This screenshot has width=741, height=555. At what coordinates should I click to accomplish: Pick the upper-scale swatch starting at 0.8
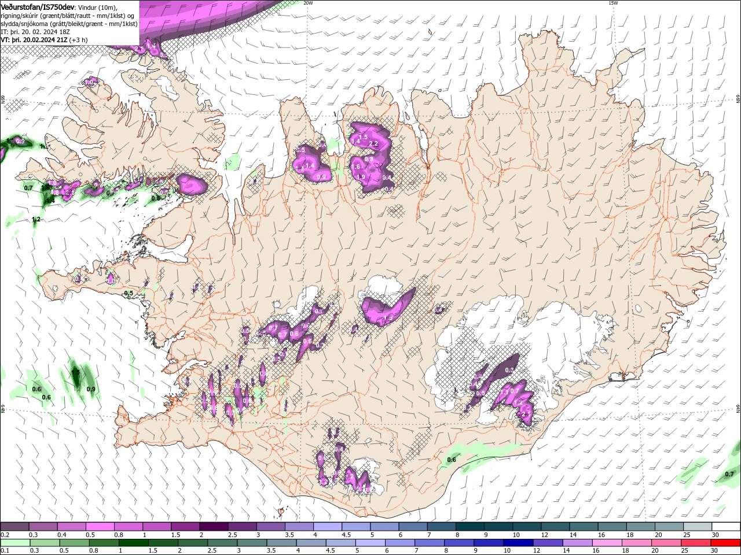click(x=128, y=527)
